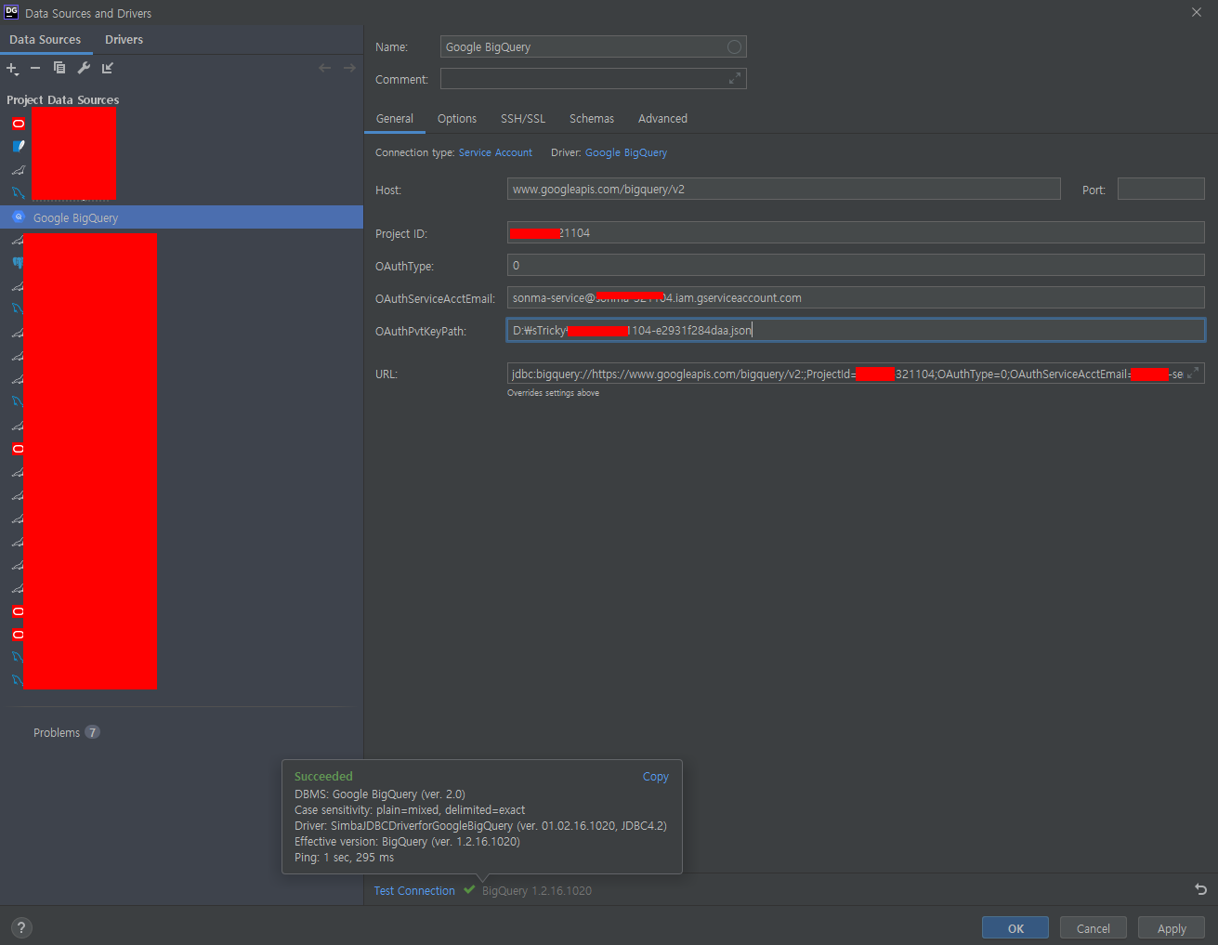Click the DataGrip icon in title bar

pyautogui.click(x=11, y=12)
